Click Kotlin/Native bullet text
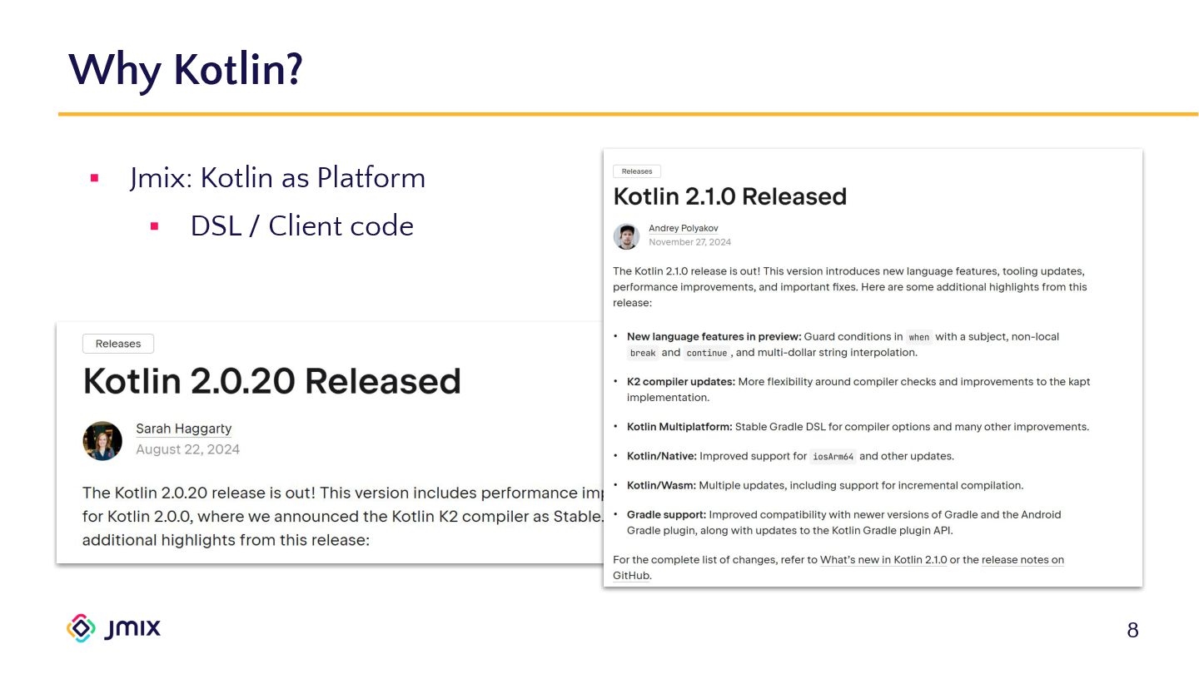This screenshot has height=674, width=1199. (790, 456)
